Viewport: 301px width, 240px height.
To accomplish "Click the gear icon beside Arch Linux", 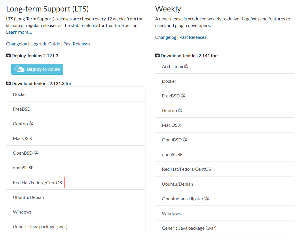I will (186, 66).
